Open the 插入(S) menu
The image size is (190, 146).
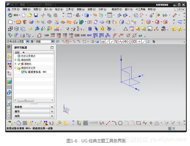tap(48, 9)
